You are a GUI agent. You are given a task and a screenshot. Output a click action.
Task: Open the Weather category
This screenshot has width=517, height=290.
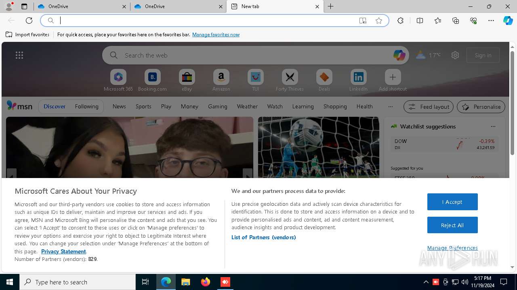tap(247, 106)
